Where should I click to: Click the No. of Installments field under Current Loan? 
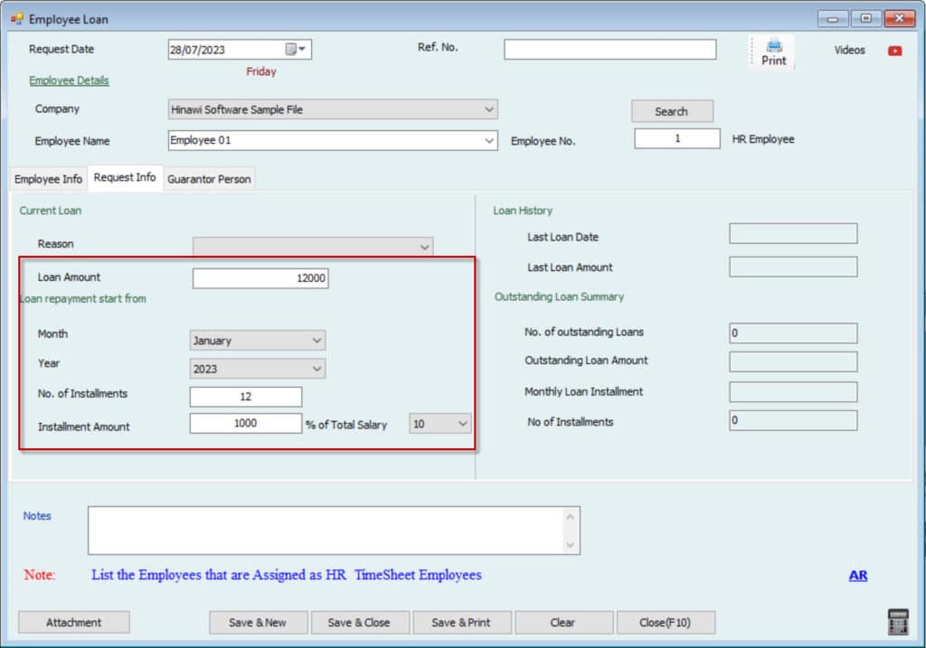tap(246, 397)
